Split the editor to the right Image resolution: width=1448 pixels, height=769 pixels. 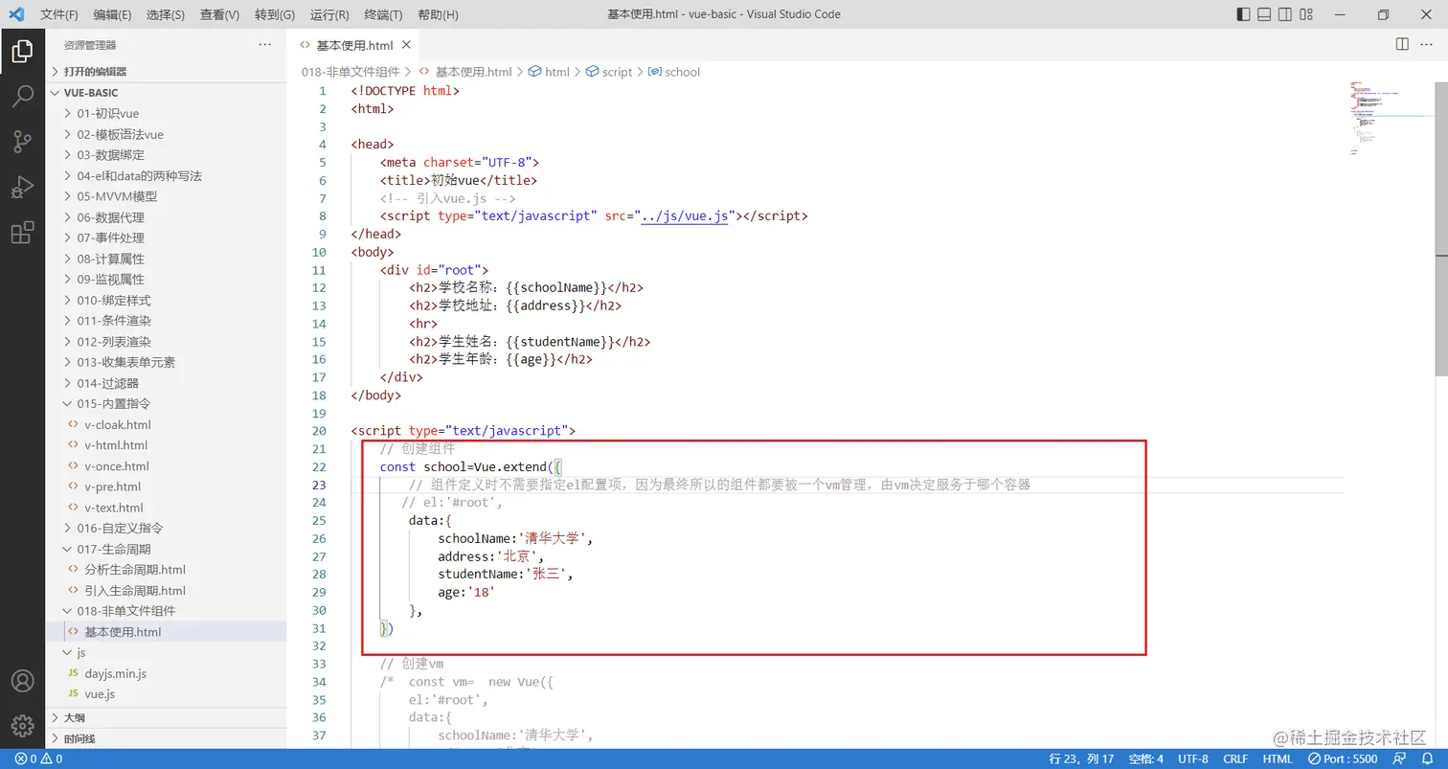point(1402,44)
